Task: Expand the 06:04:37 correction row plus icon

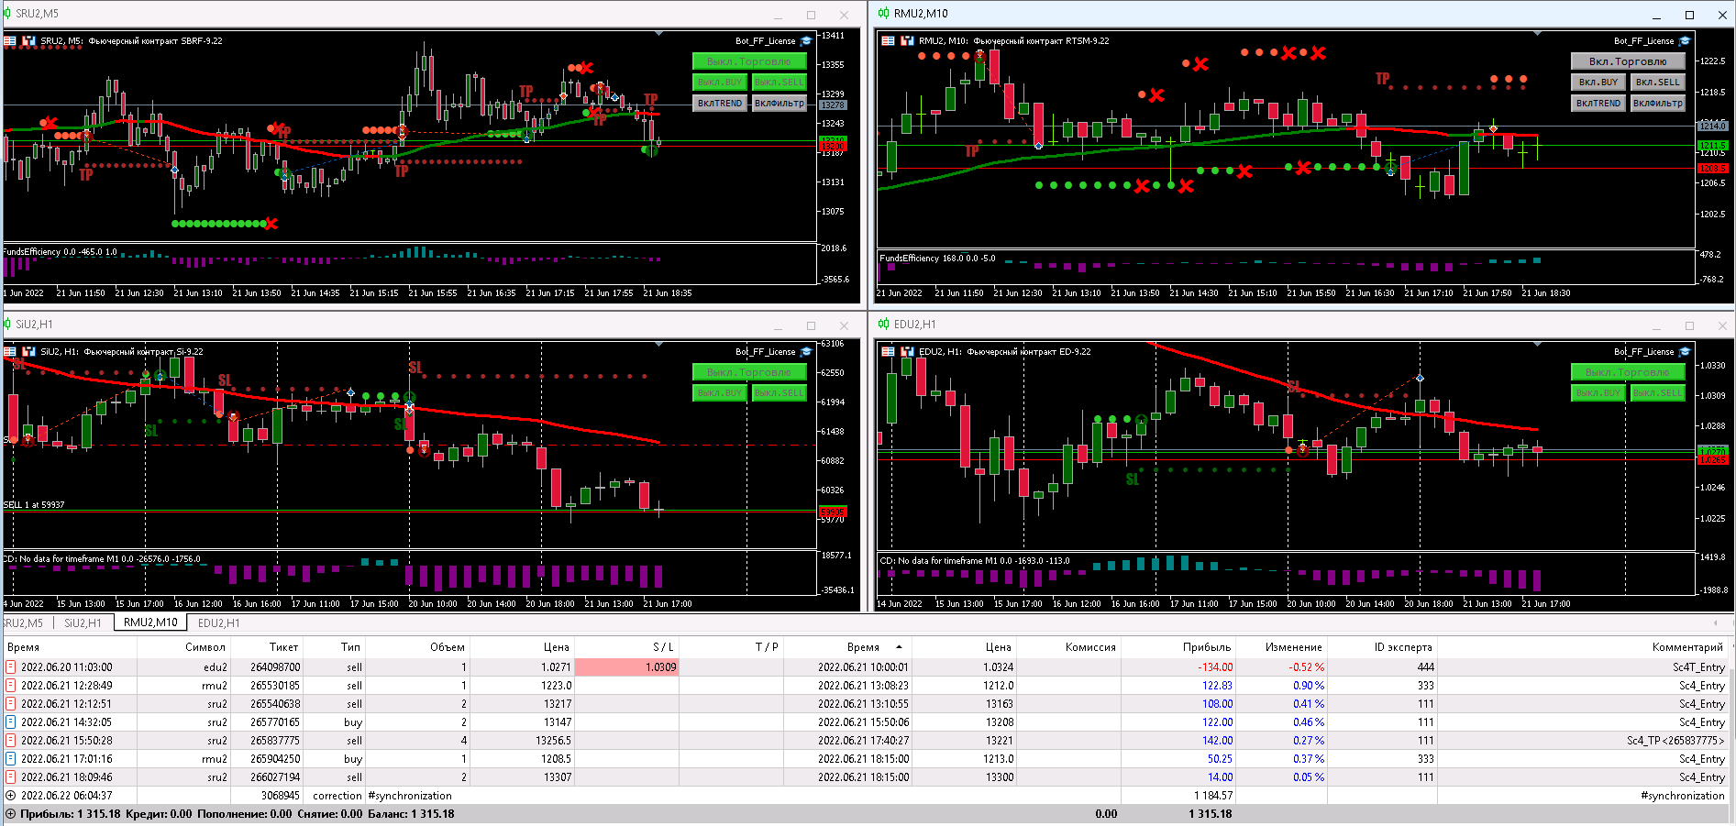Action: point(11,796)
